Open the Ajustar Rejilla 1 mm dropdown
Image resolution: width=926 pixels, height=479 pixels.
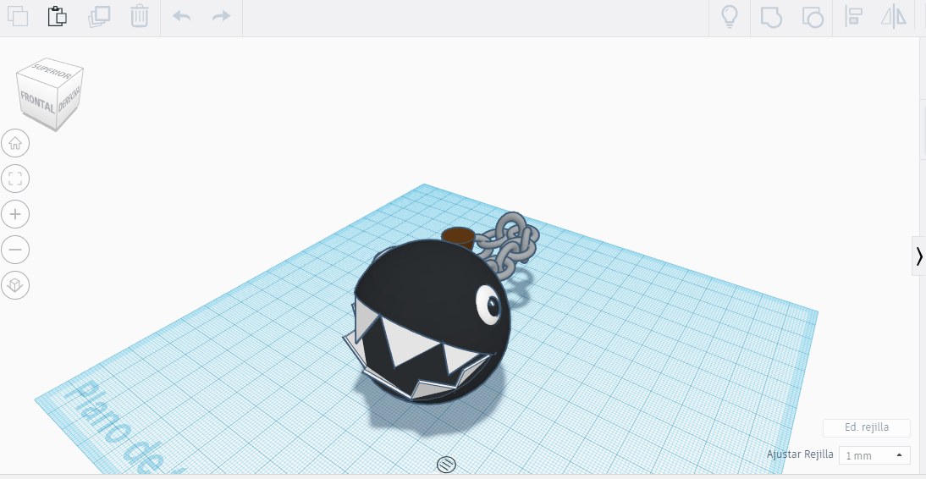874,455
